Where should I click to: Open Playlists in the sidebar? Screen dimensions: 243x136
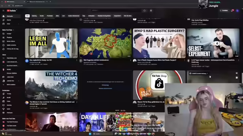[11, 37]
